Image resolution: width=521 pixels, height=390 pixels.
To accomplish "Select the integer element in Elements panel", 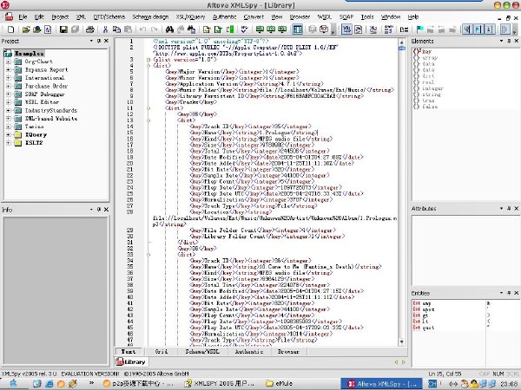I will tap(432, 88).
